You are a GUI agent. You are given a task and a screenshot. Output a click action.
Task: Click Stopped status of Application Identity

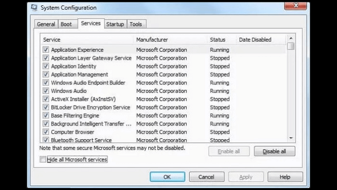220,66
